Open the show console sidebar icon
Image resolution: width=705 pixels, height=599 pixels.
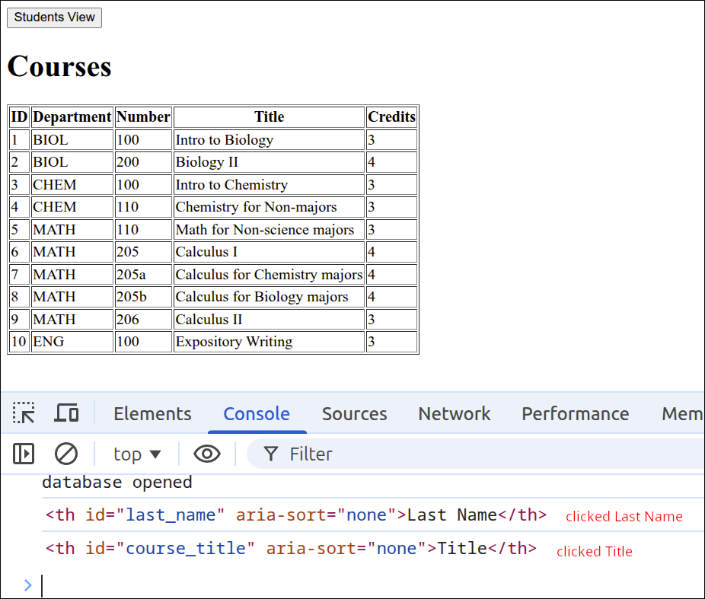pyautogui.click(x=24, y=454)
